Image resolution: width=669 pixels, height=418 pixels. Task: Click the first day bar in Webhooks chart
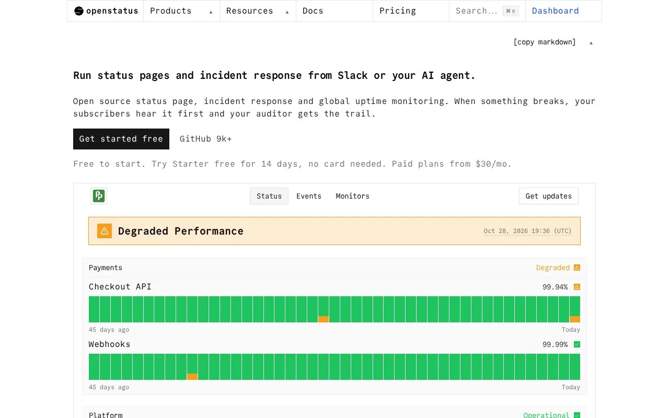click(94, 367)
